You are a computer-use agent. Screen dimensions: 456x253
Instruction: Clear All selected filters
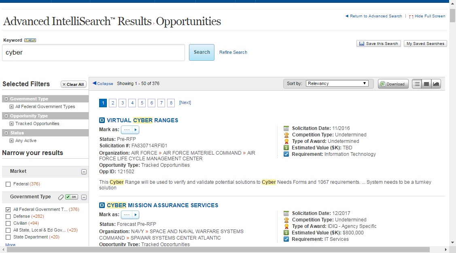(x=73, y=84)
